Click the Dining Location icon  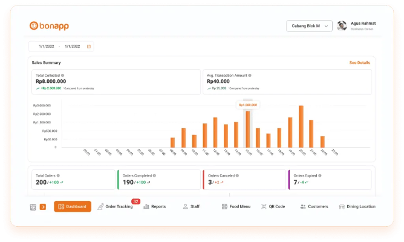click(341, 206)
